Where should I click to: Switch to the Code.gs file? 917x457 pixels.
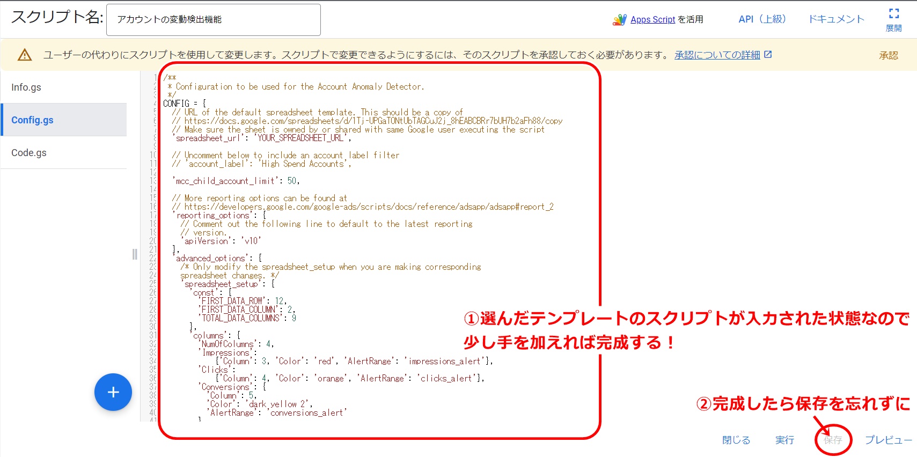(29, 153)
